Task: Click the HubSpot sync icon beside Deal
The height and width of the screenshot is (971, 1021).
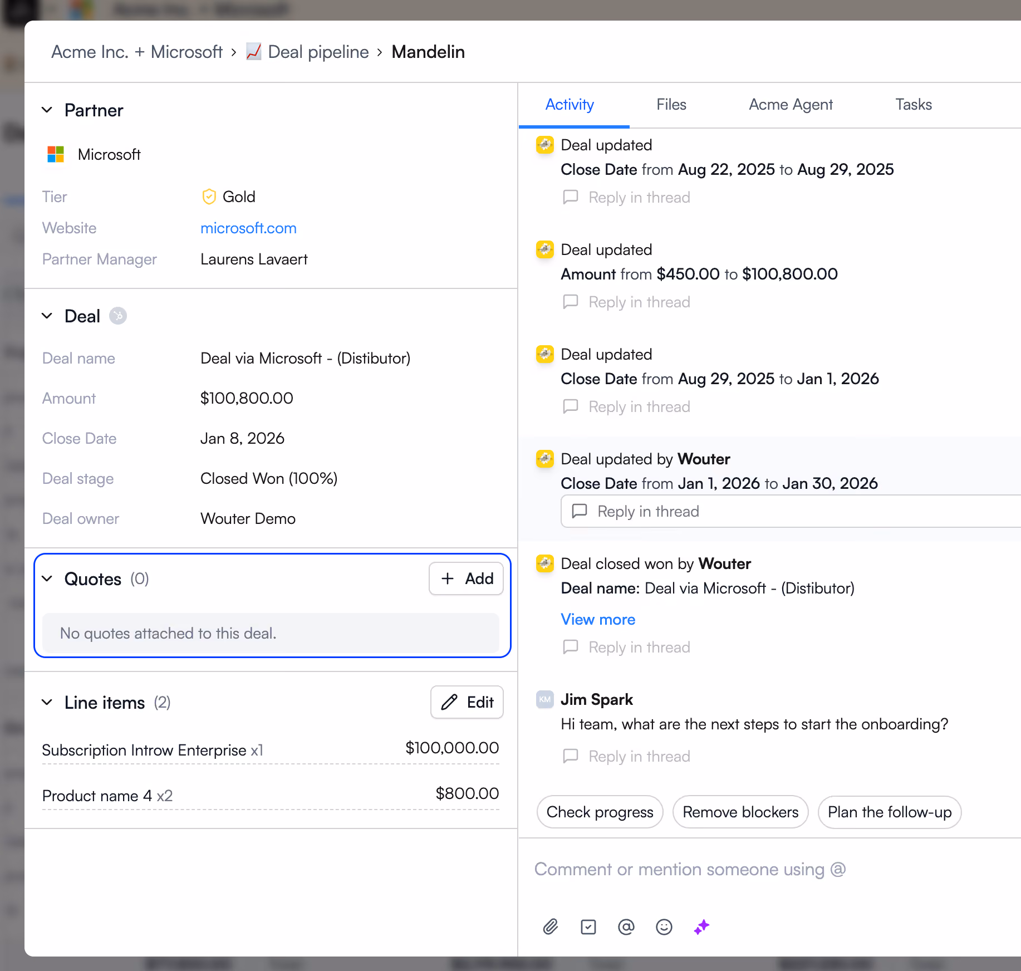Action: 118,316
